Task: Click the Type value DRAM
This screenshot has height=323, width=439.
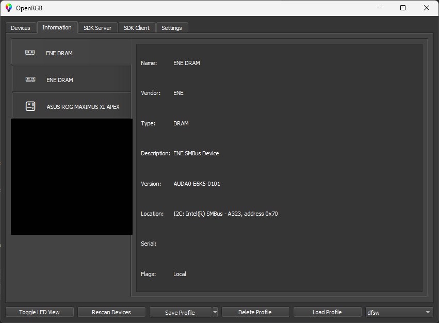Action: (181, 123)
